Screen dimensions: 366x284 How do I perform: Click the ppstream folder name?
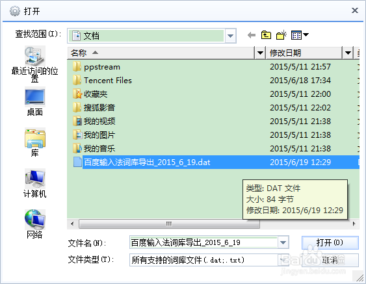click(x=102, y=67)
